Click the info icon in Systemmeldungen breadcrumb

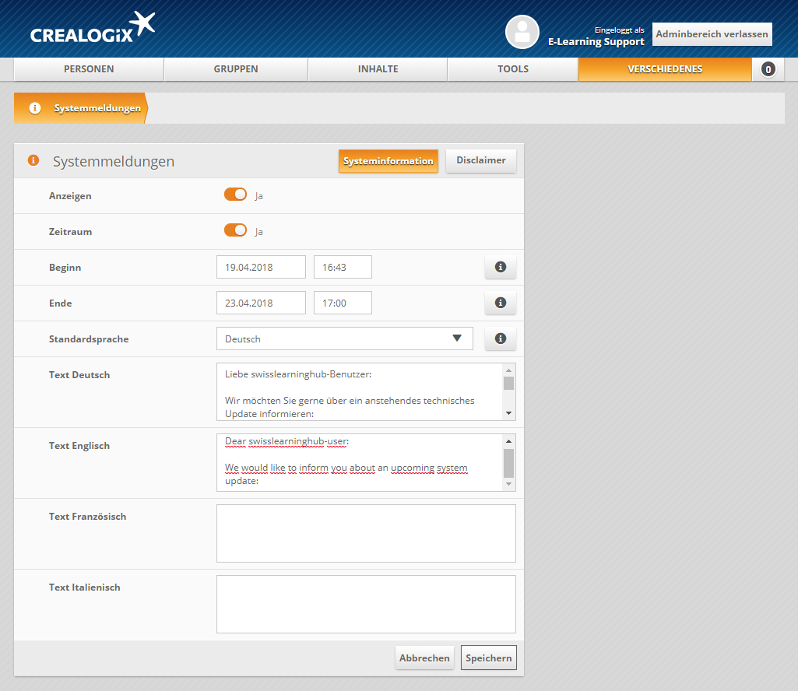(34, 108)
